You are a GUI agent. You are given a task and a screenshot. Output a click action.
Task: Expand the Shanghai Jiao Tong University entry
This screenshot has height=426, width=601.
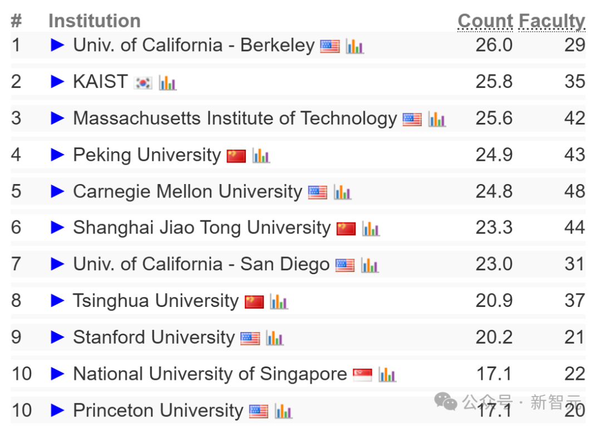pyautogui.click(x=58, y=228)
